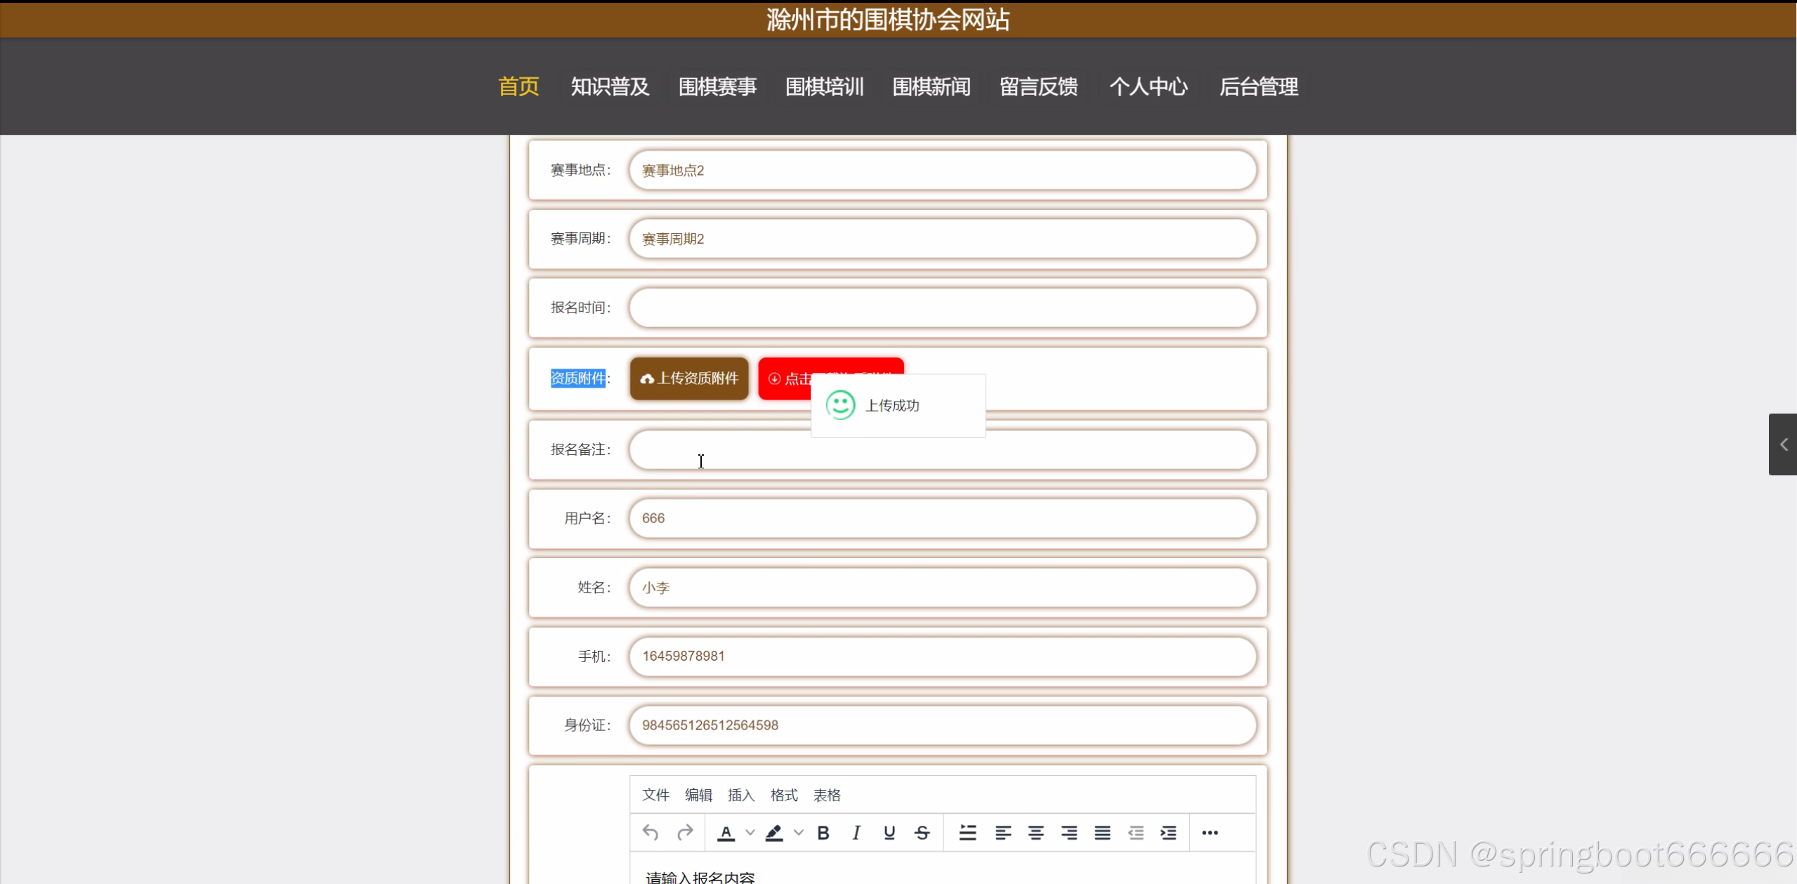The height and width of the screenshot is (884, 1797).
Task: Apply text color with the A swatch
Action: [726, 833]
